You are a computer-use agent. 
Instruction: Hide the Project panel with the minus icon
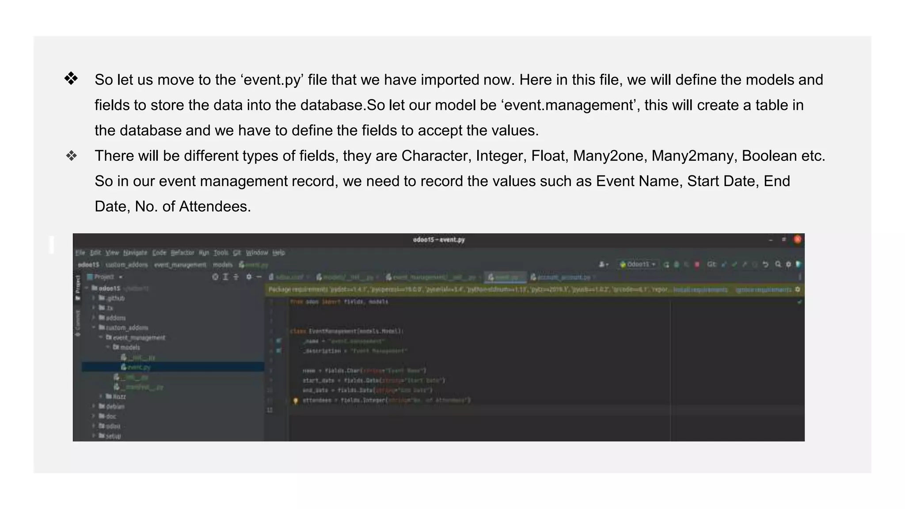click(259, 277)
